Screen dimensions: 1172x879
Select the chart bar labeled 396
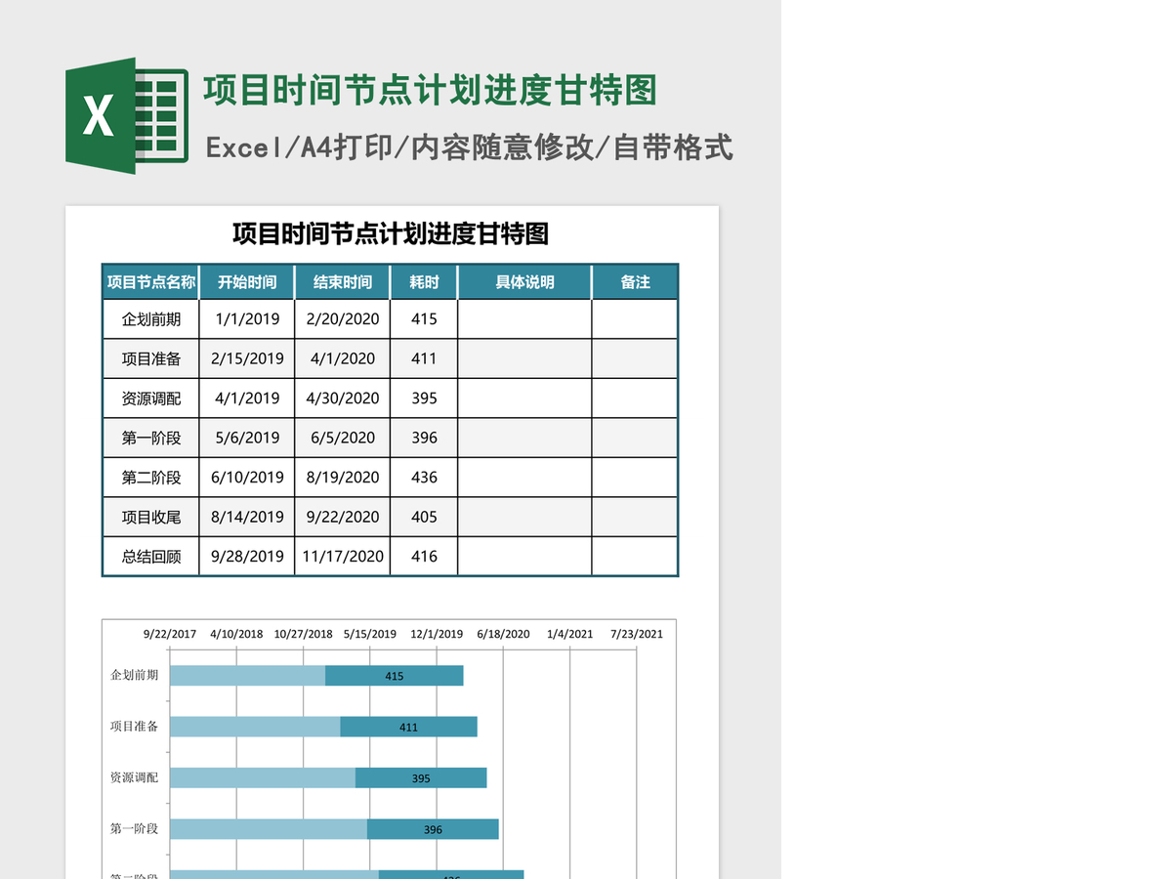coord(433,829)
